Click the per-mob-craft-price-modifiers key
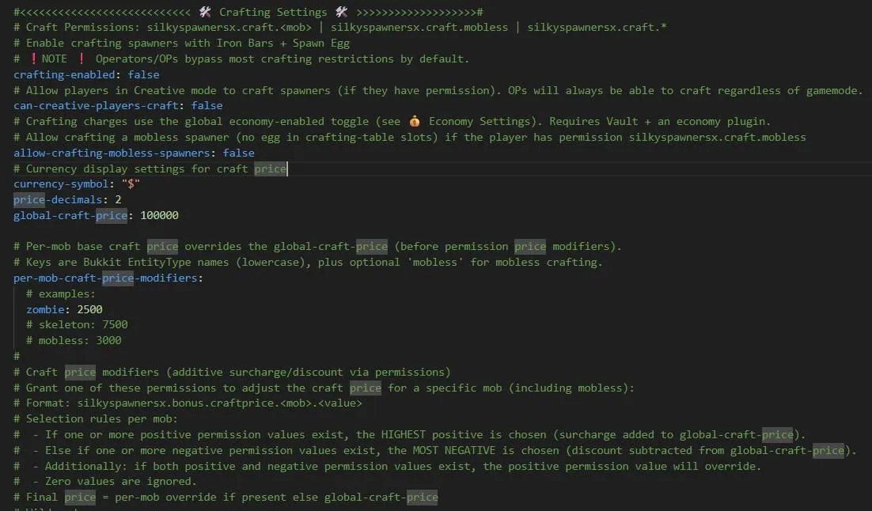This screenshot has height=511, width=872. pos(106,278)
